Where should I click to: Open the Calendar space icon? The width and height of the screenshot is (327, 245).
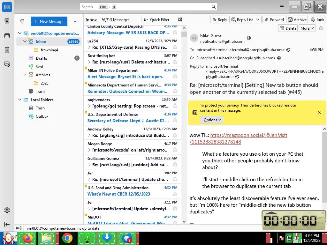point(7,36)
